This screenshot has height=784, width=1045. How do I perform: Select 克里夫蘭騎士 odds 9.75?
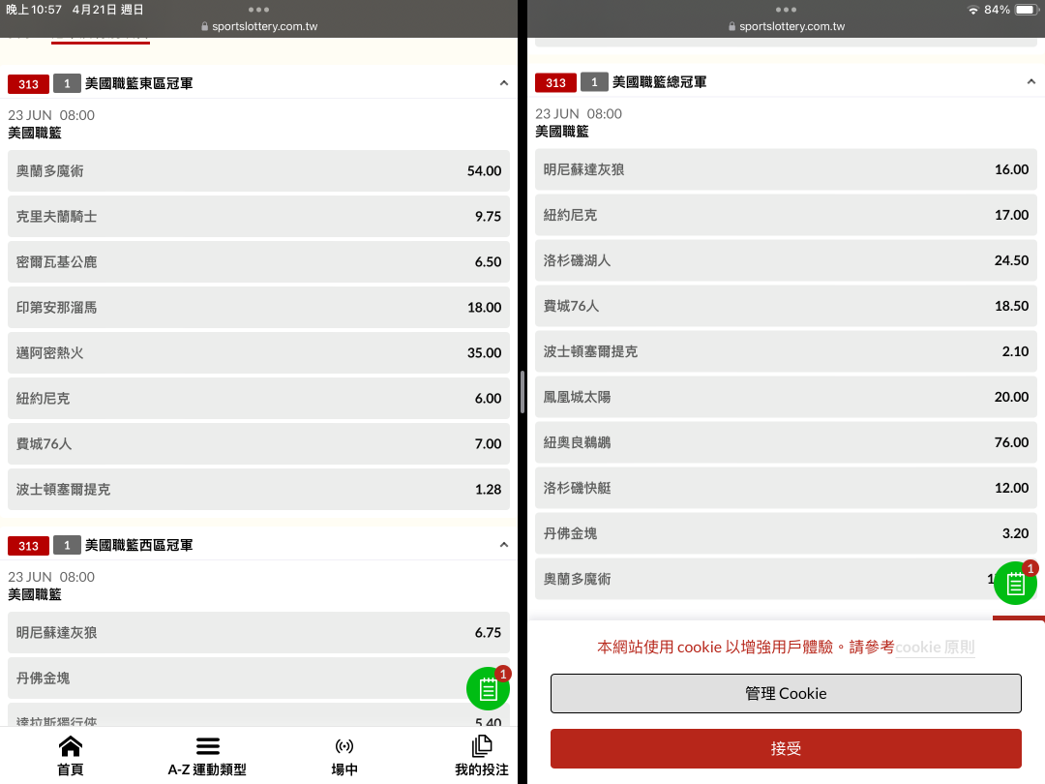pyautogui.click(x=258, y=216)
